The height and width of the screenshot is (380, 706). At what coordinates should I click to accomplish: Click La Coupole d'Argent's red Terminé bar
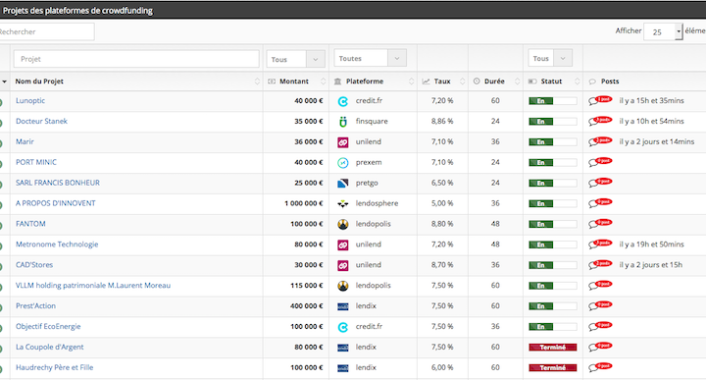(552, 347)
